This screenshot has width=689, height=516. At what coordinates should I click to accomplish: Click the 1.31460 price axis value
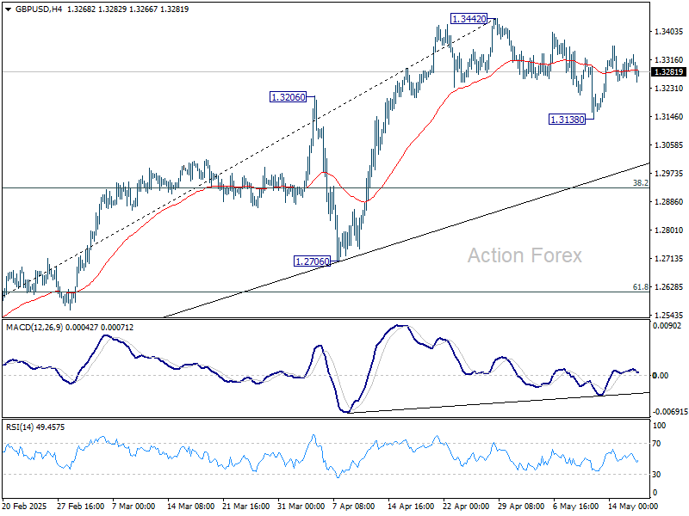[669, 117]
